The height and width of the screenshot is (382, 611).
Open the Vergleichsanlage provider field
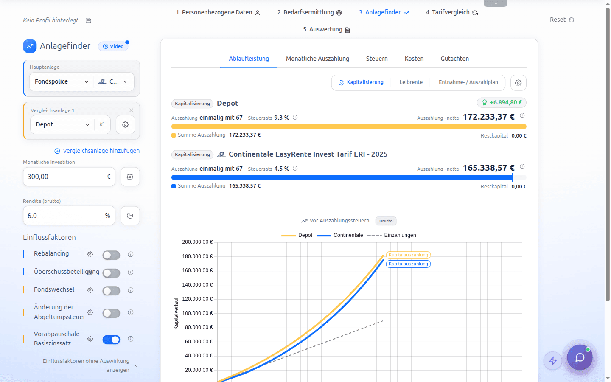point(102,125)
